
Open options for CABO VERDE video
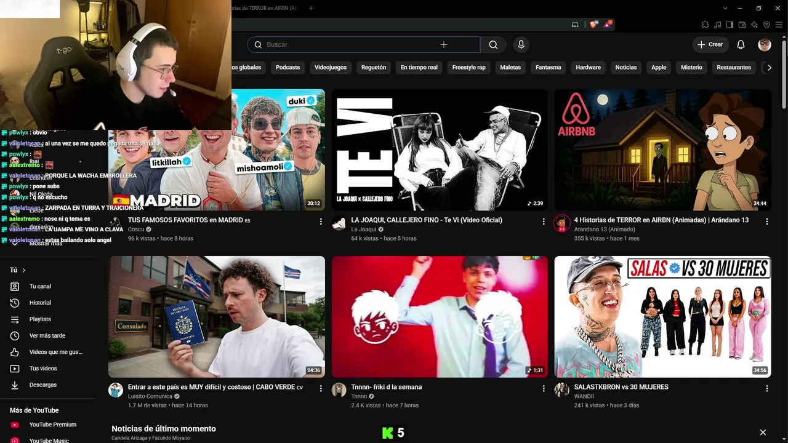[321, 389]
